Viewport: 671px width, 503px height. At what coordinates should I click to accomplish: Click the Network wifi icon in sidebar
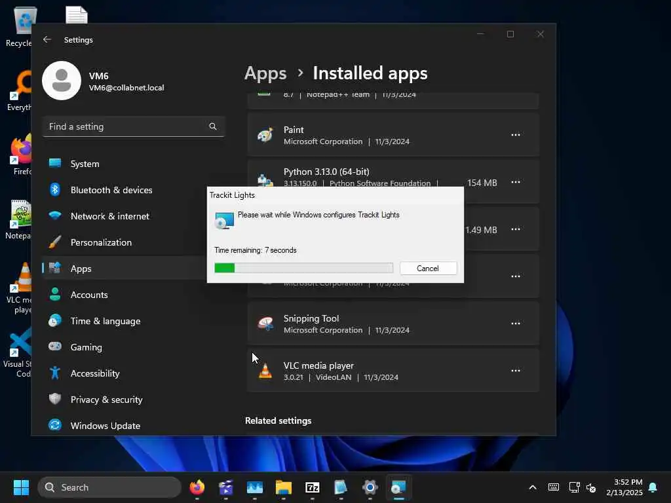pos(55,215)
